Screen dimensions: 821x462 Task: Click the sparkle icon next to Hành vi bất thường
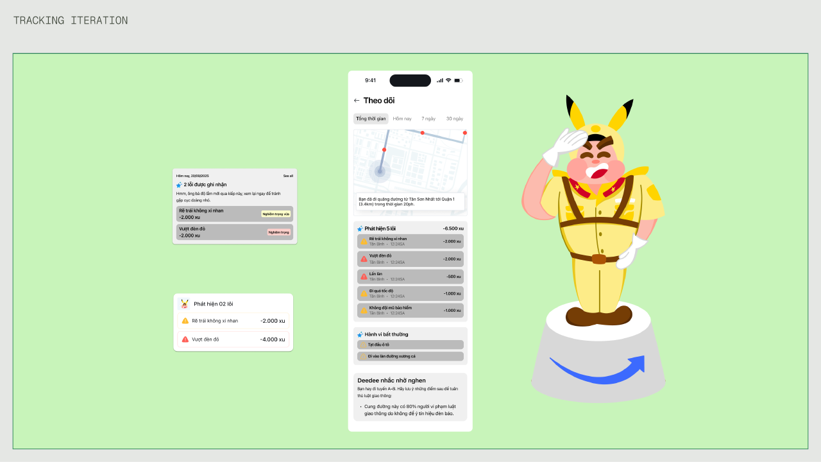(360, 334)
